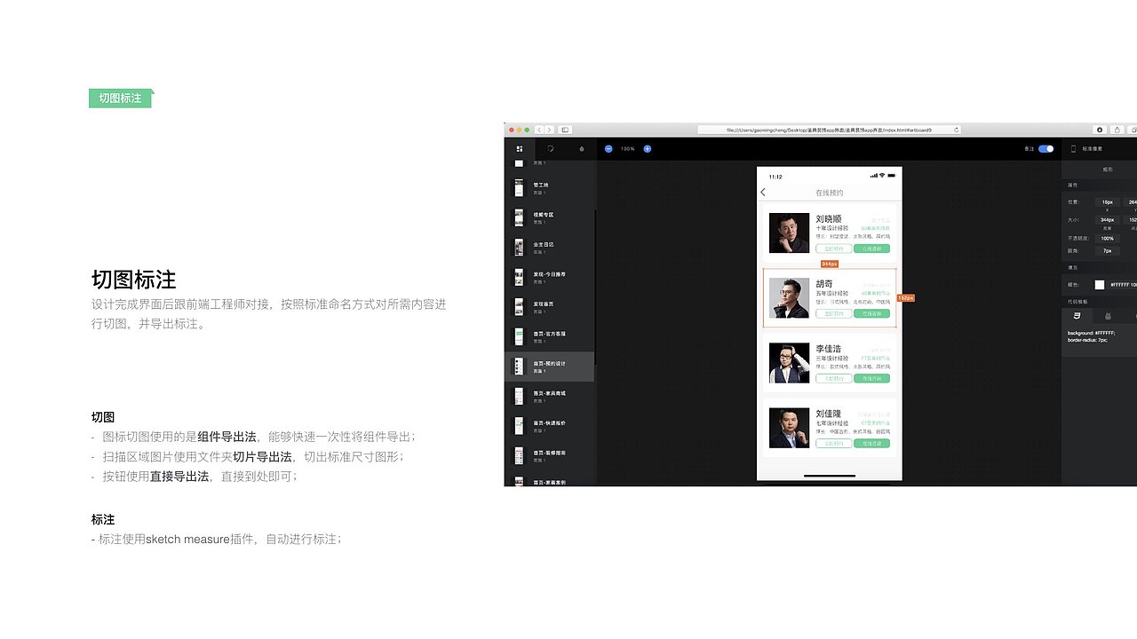1137x639 pixels.
Task: Click the address bar URL field
Action: (x=826, y=129)
